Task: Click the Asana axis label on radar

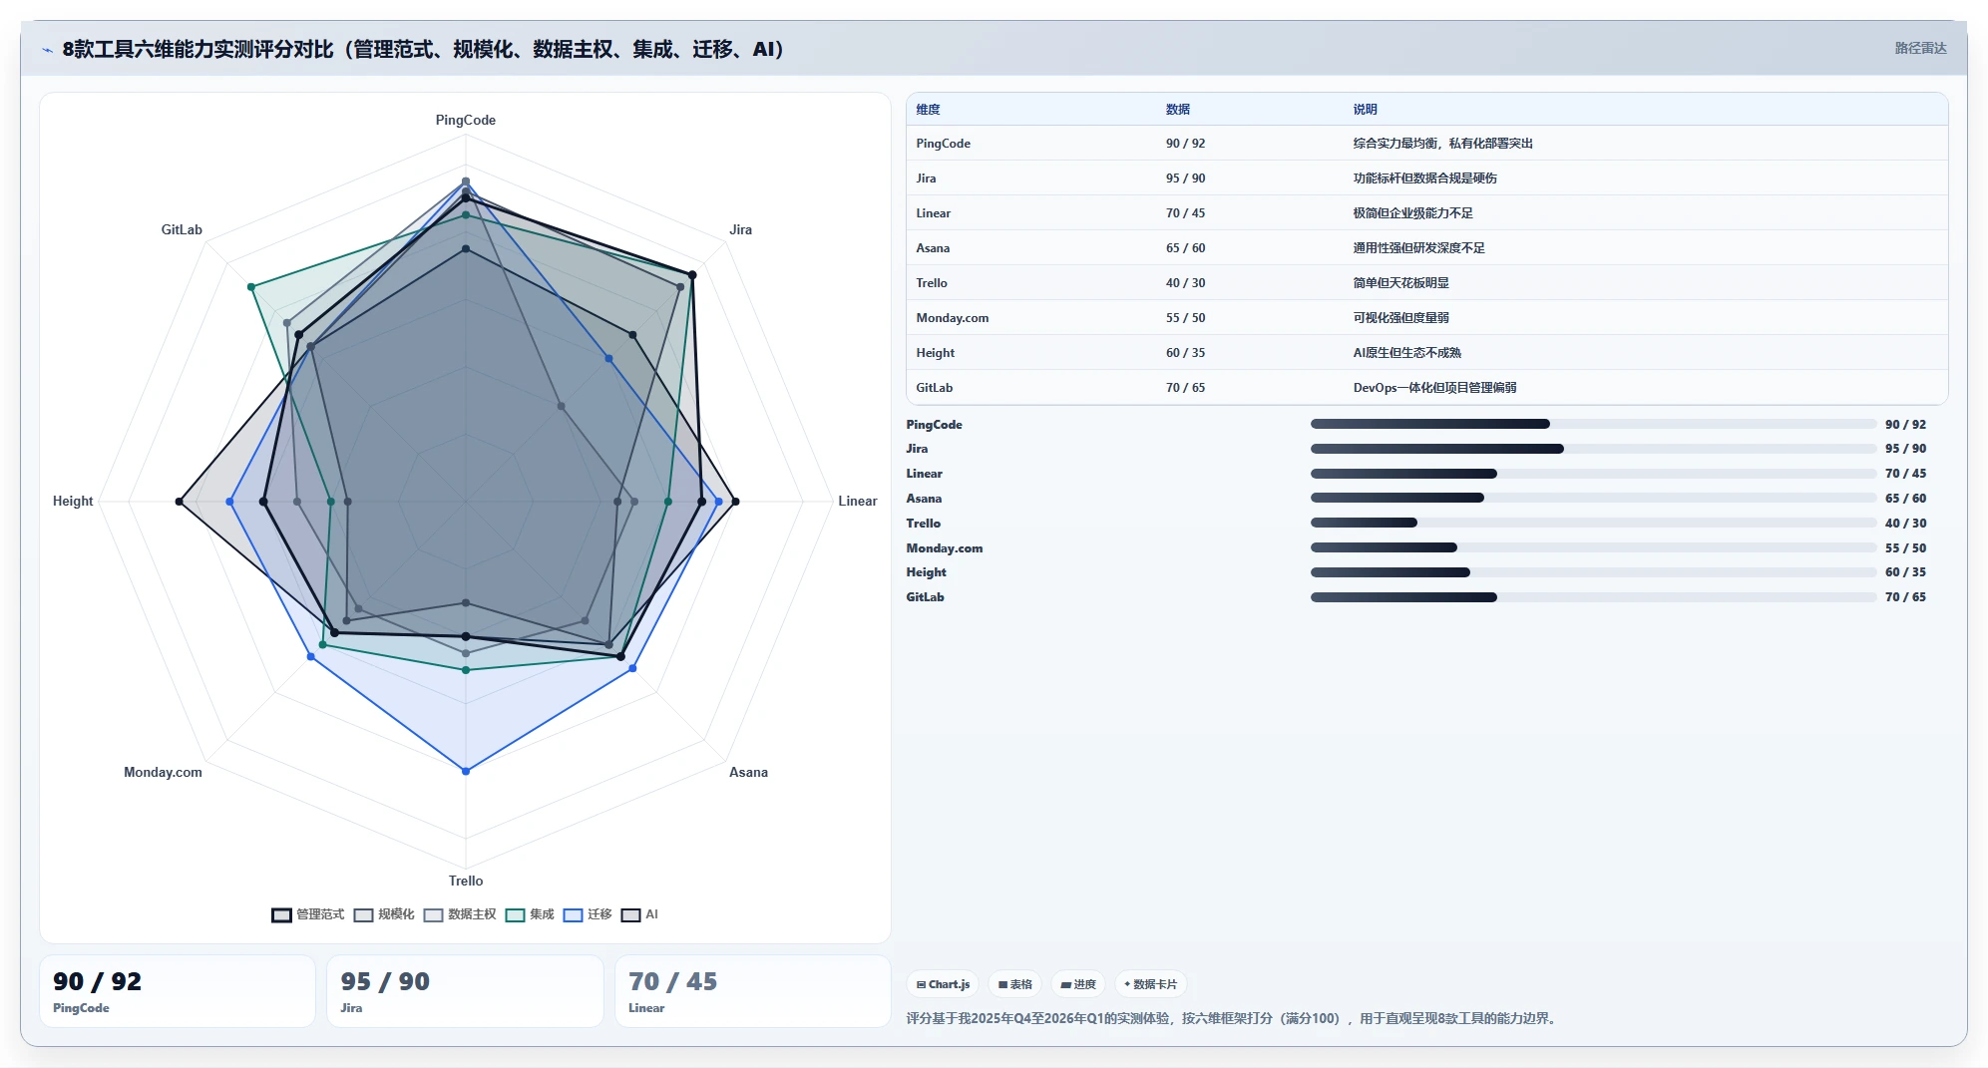Action: coord(748,772)
